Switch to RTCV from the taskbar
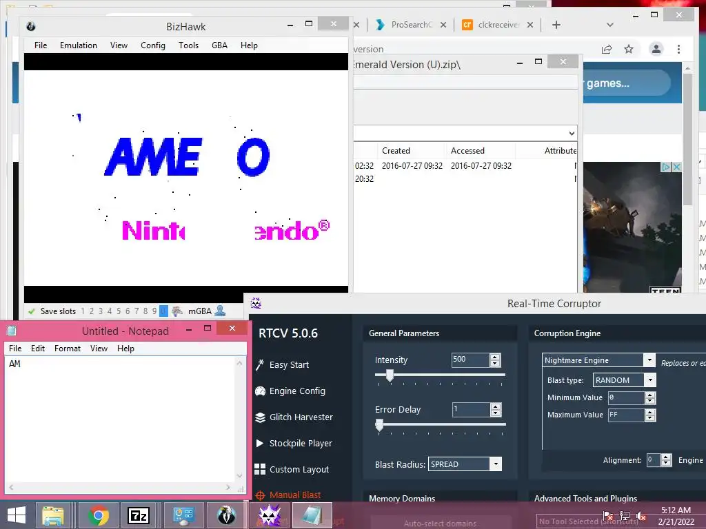The width and height of the screenshot is (706, 529). pos(270,515)
